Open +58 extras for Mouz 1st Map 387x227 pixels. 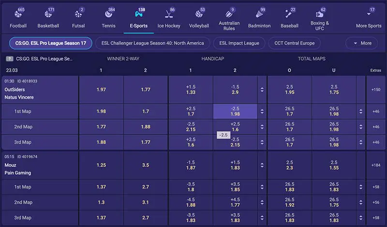[376, 187]
